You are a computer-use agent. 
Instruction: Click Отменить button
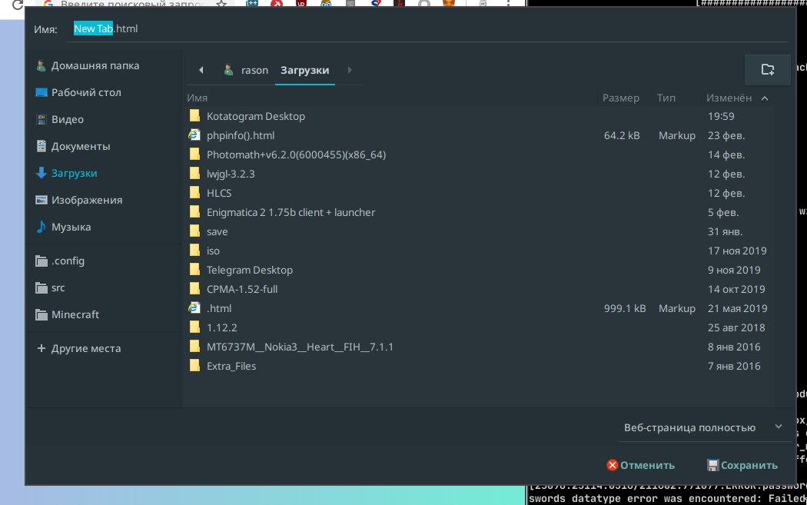(x=641, y=465)
